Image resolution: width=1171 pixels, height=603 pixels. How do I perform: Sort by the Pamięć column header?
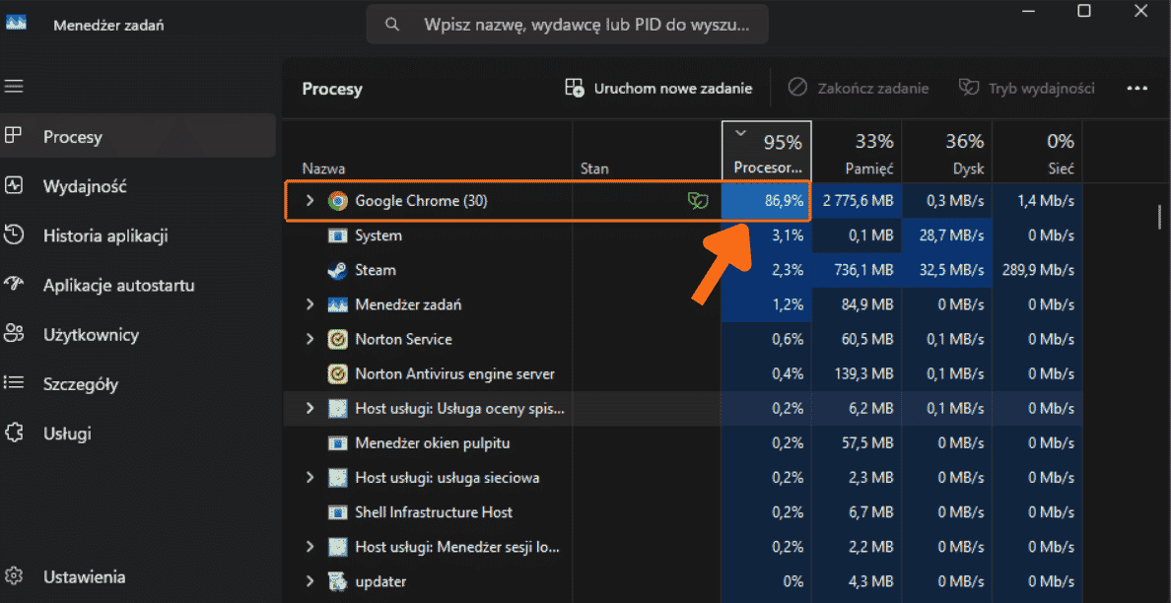[x=858, y=153]
